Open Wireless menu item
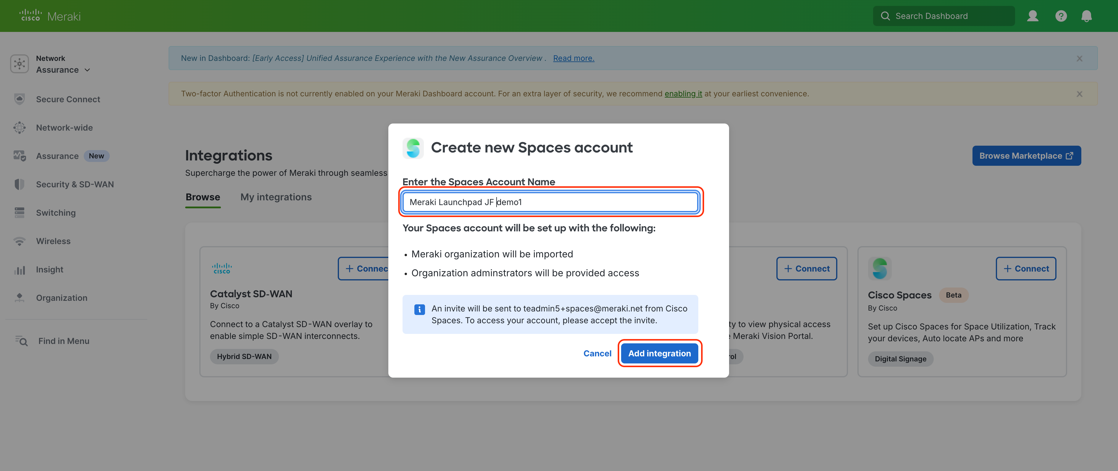The width and height of the screenshot is (1118, 471). 53,241
